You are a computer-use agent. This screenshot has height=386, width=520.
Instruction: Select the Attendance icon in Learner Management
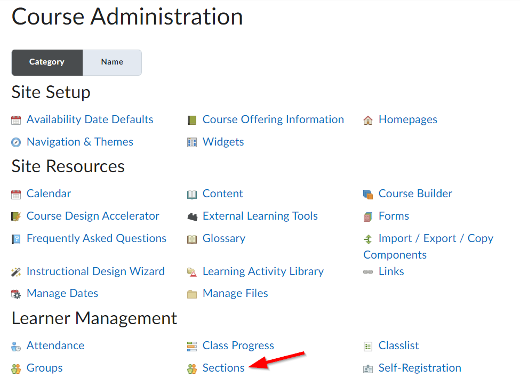tap(17, 345)
